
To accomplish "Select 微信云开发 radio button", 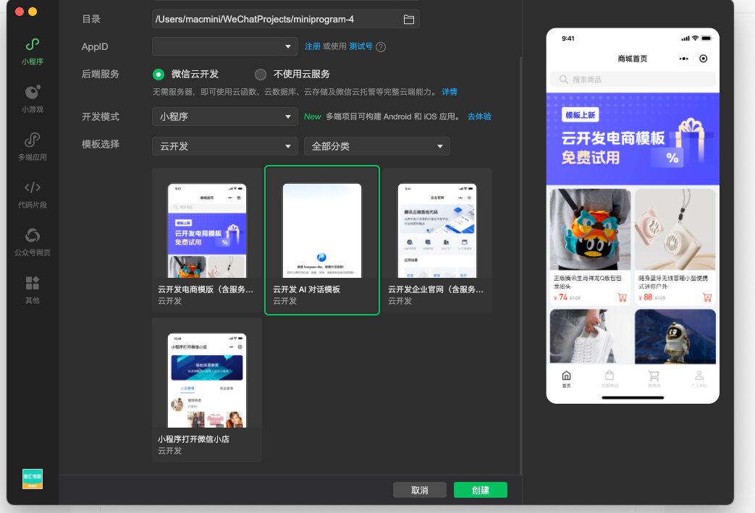I will [159, 74].
